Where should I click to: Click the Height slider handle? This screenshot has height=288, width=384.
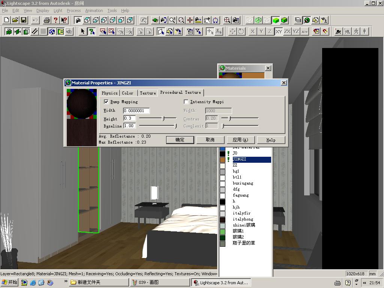pyautogui.click(x=163, y=118)
